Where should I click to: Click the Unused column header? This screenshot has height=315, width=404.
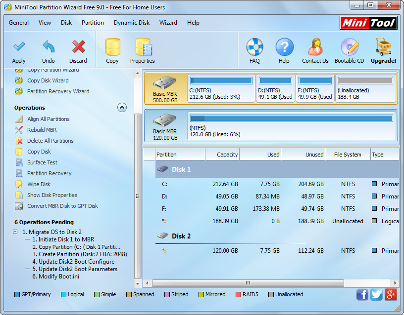click(x=303, y=155)
